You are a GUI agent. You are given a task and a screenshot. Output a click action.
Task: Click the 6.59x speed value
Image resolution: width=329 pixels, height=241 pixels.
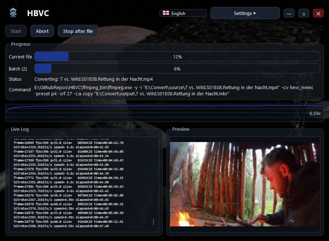coord(315,113)
